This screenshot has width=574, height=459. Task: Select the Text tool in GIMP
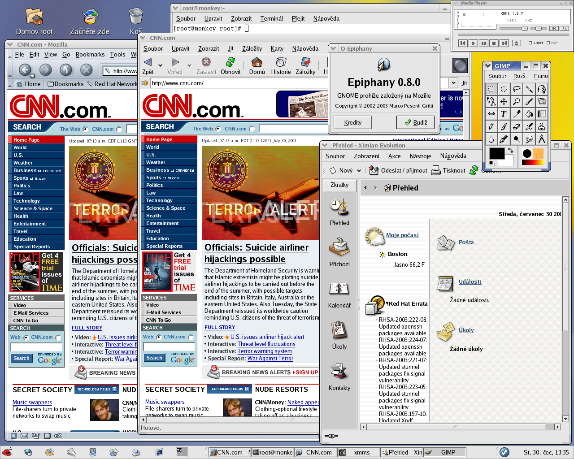point(504,114)
